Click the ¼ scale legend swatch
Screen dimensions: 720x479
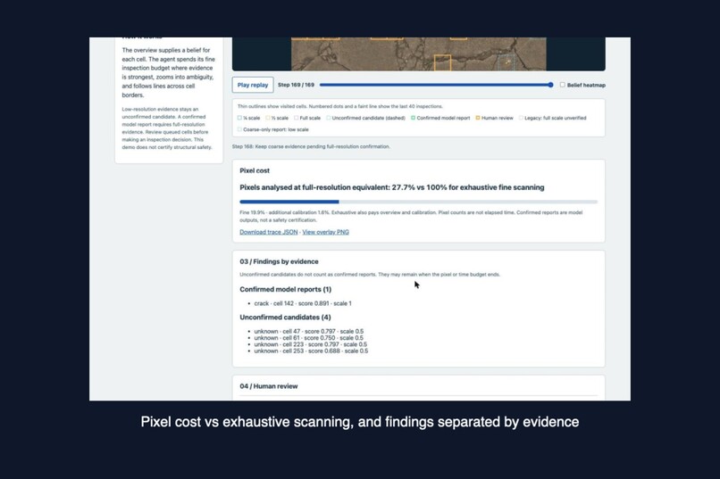(239, 118)
